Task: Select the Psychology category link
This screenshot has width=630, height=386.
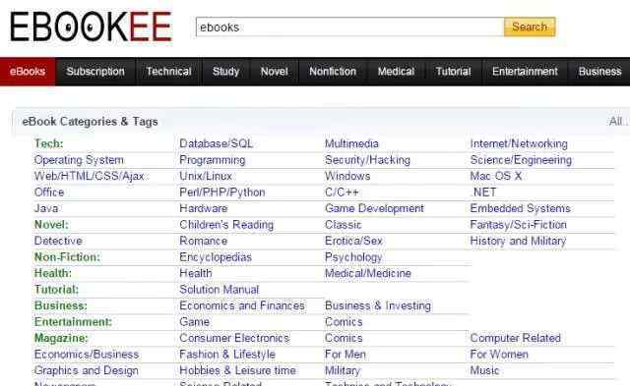Action: click(x=353, y=257)
